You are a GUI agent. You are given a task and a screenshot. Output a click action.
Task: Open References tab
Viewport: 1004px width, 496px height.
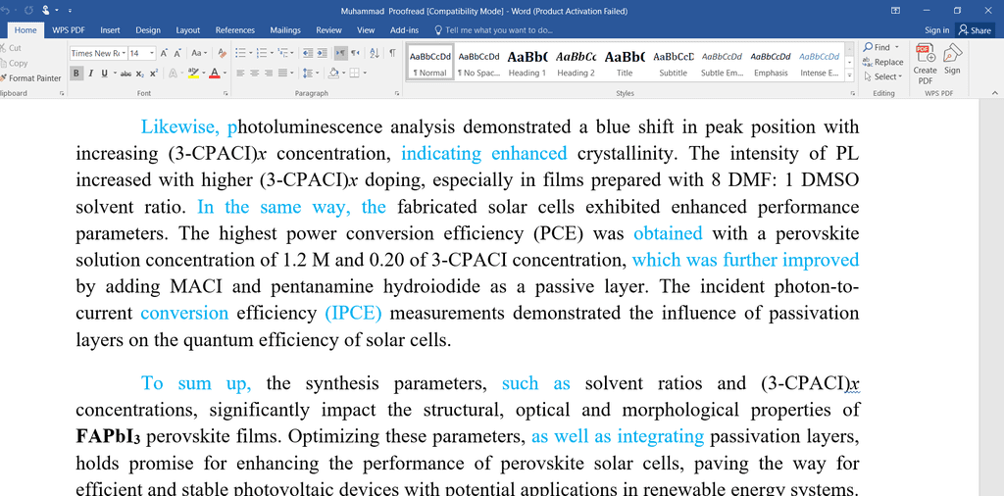point(235,30)
